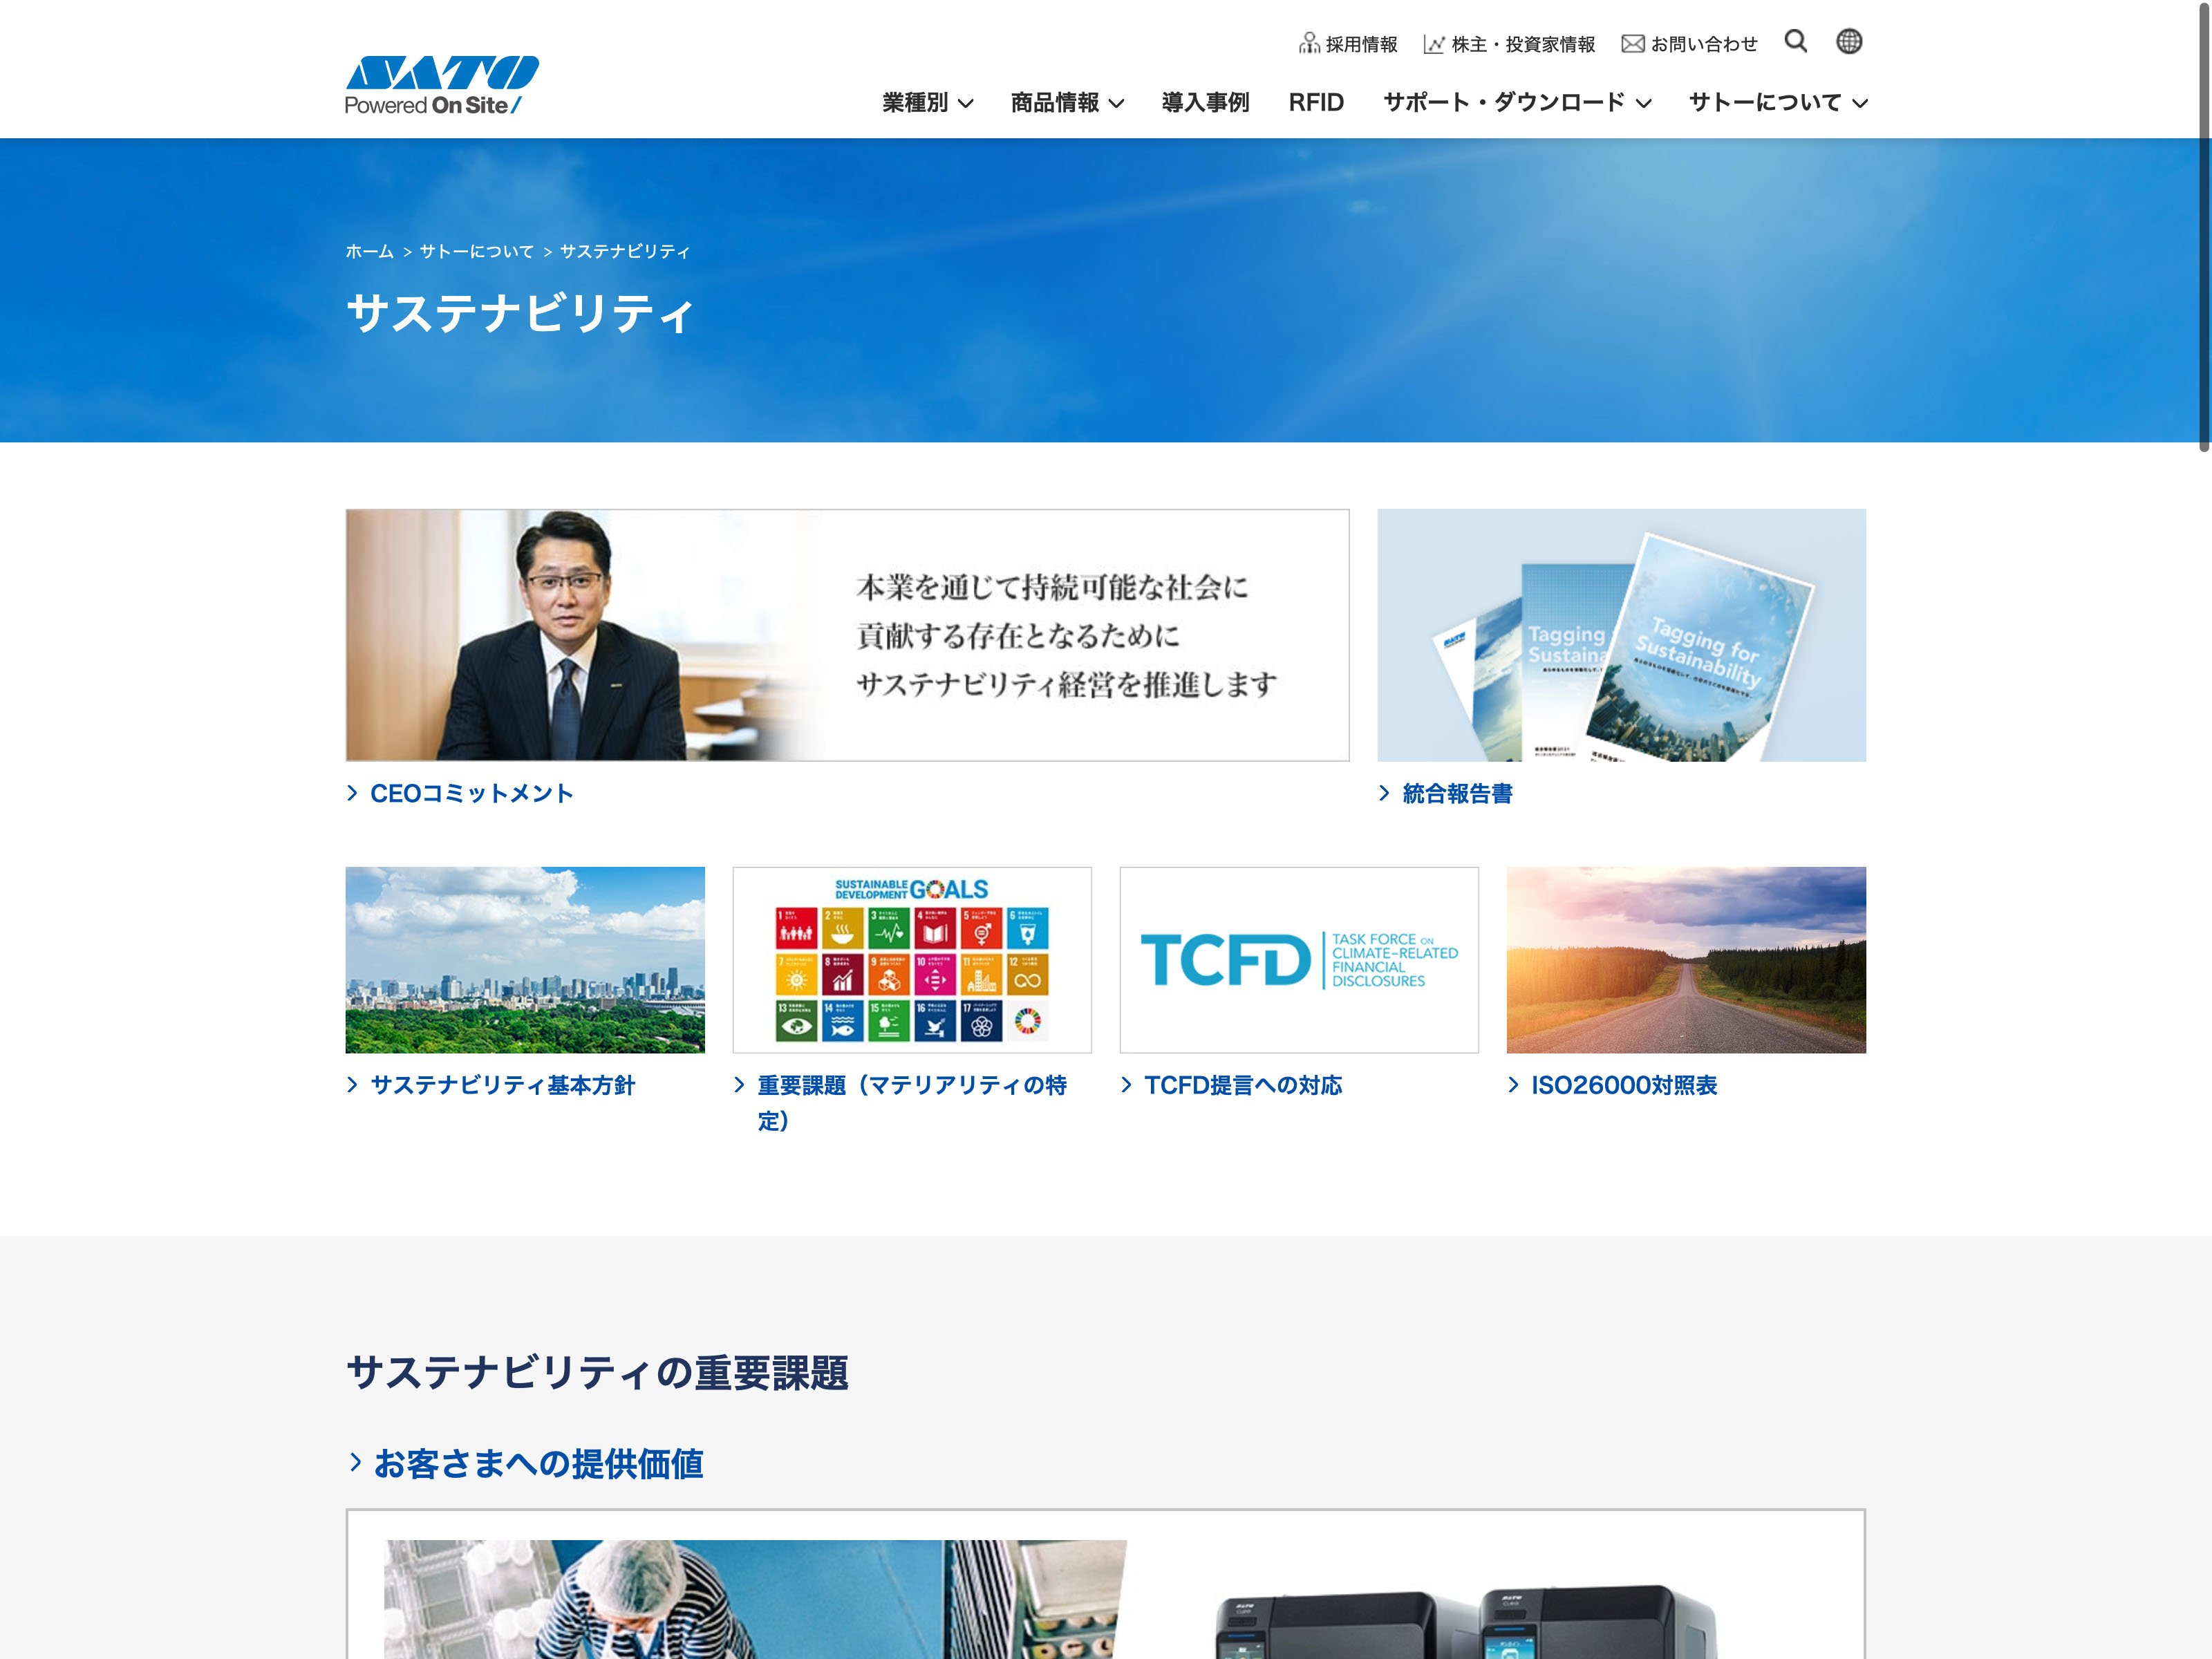Click the SATO Powered On Site logo
This screenshot has width=2212, height=1659.
click(441, 85)
